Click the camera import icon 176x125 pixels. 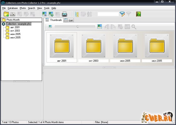click(x=13, y=14)
